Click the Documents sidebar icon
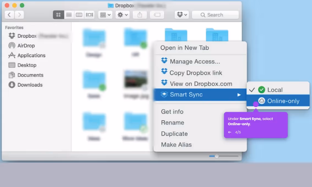This screenshot has height=187, width=312. (x=12, y=75)
